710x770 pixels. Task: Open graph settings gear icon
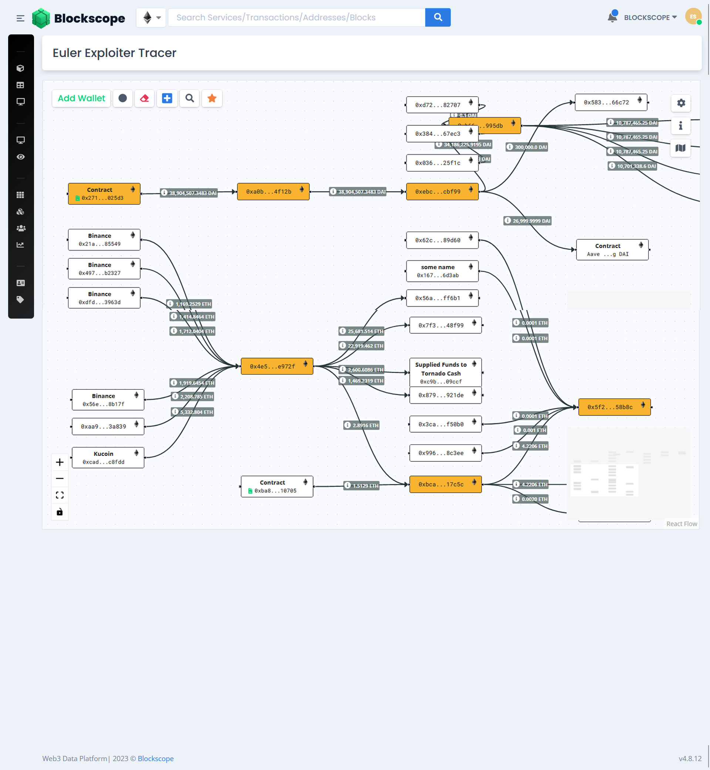coord(681,103)
